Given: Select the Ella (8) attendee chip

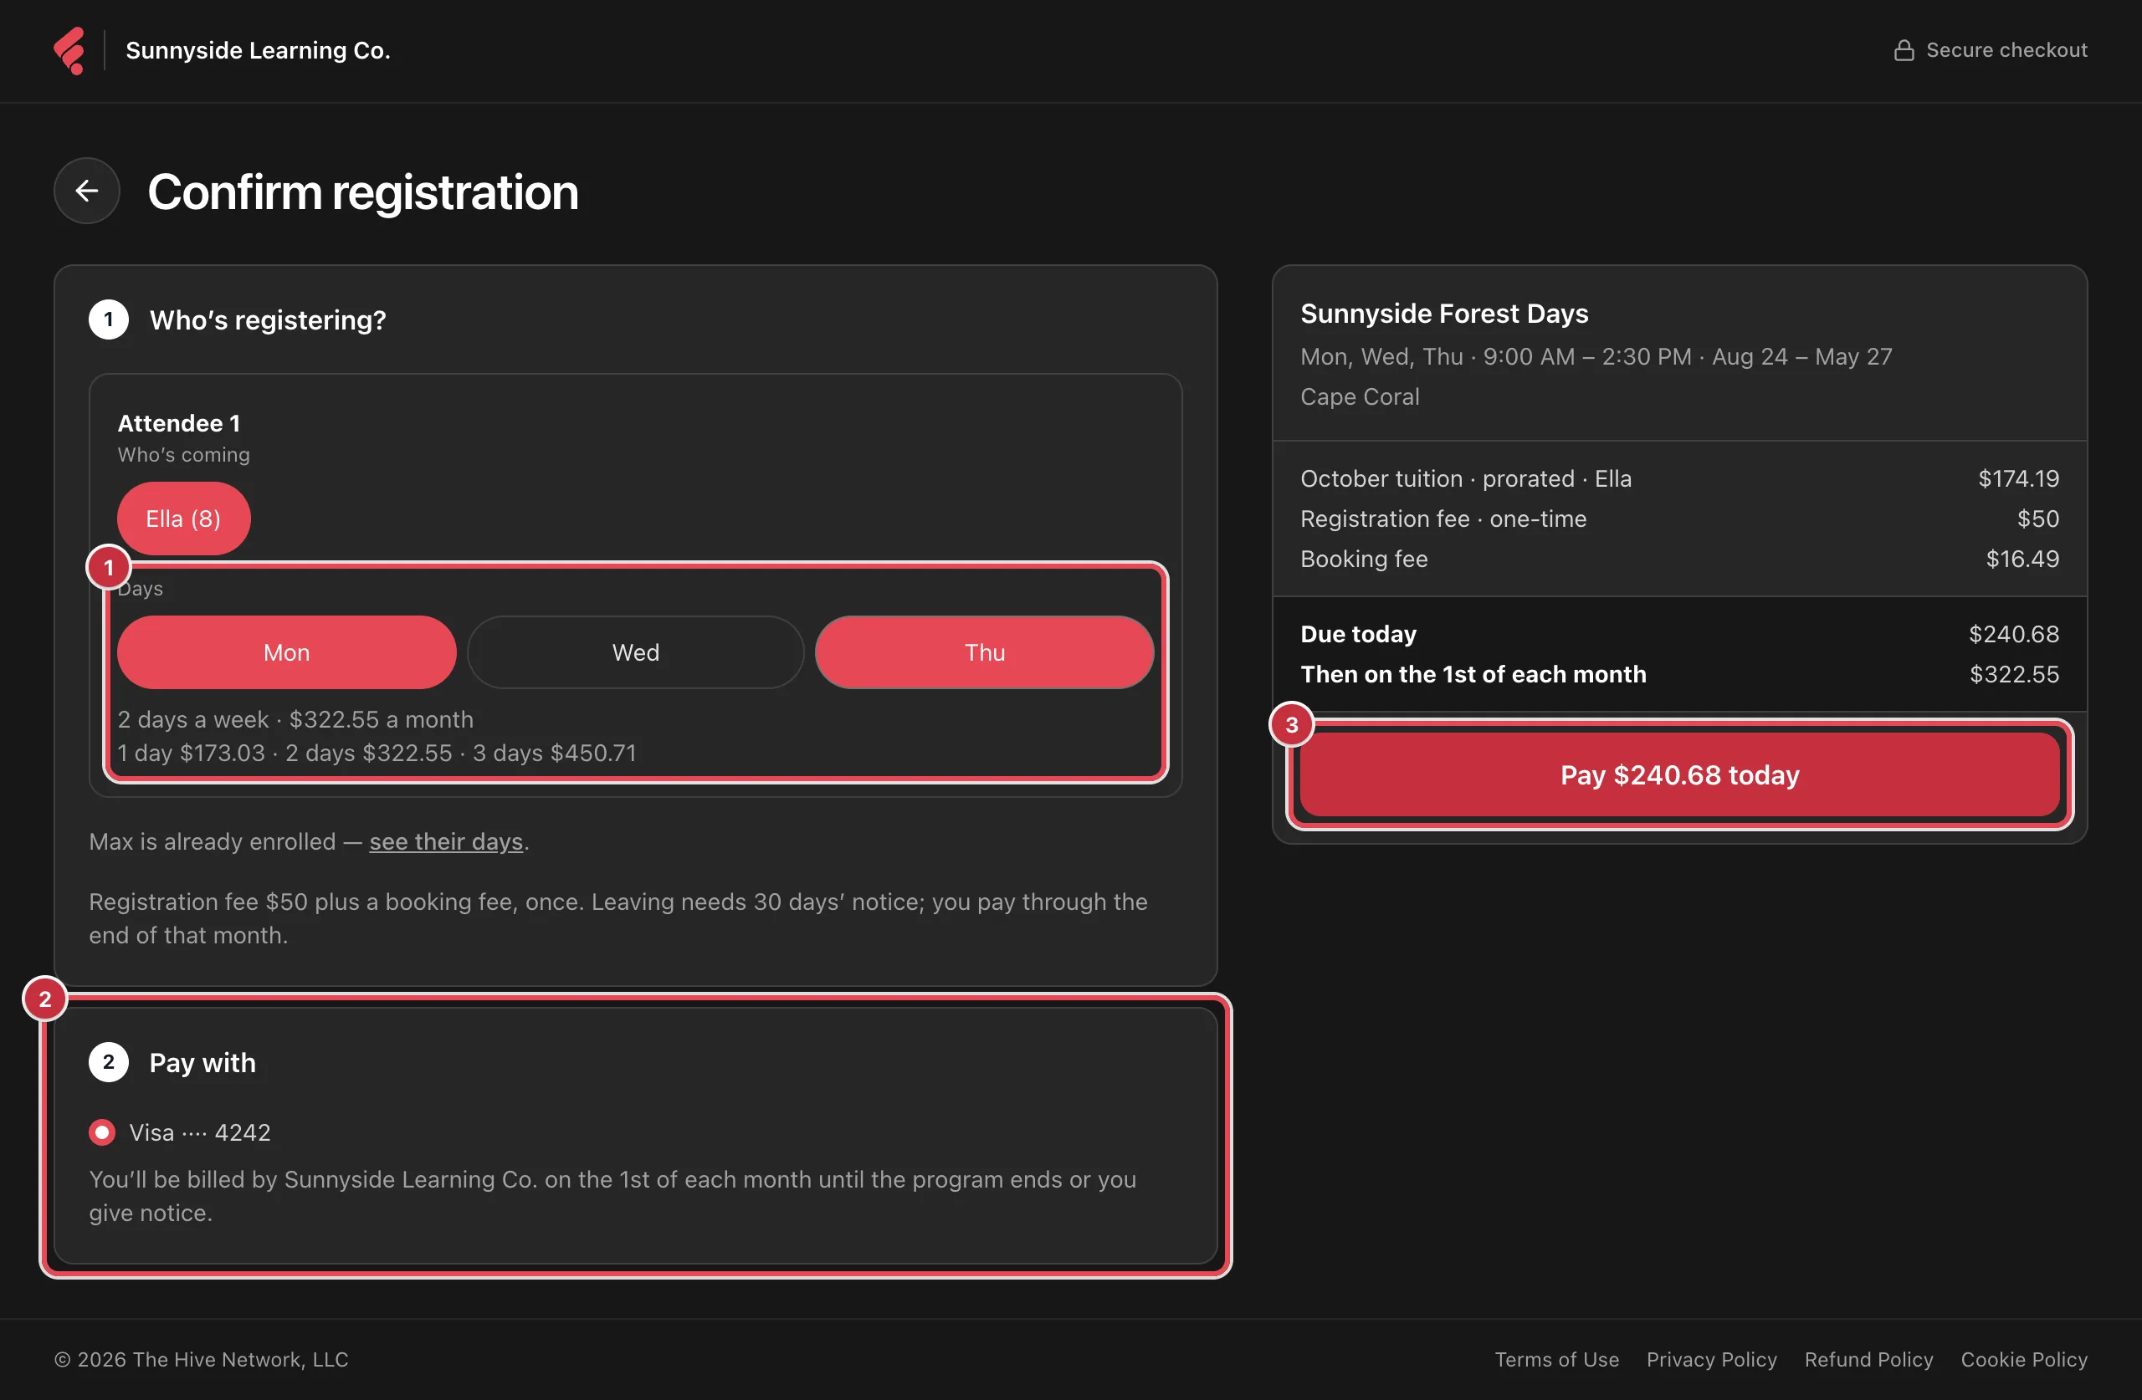Looking at the screenshot, I should pos(183,519).
